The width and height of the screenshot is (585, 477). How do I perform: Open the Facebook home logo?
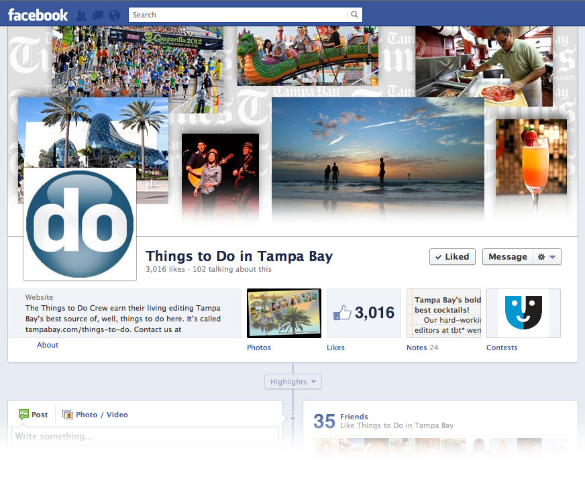tap(38, 15)
